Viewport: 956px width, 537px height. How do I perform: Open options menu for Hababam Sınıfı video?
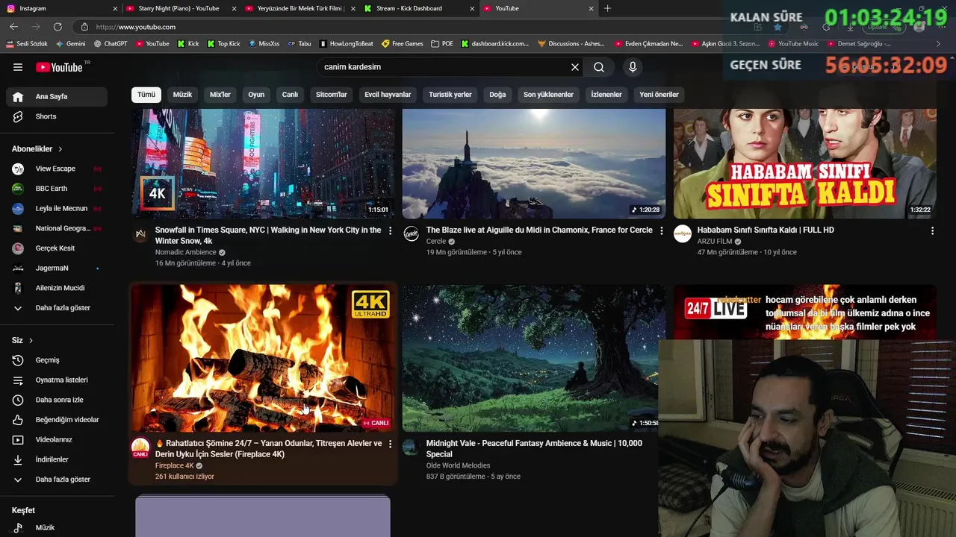tap(932, 231)
